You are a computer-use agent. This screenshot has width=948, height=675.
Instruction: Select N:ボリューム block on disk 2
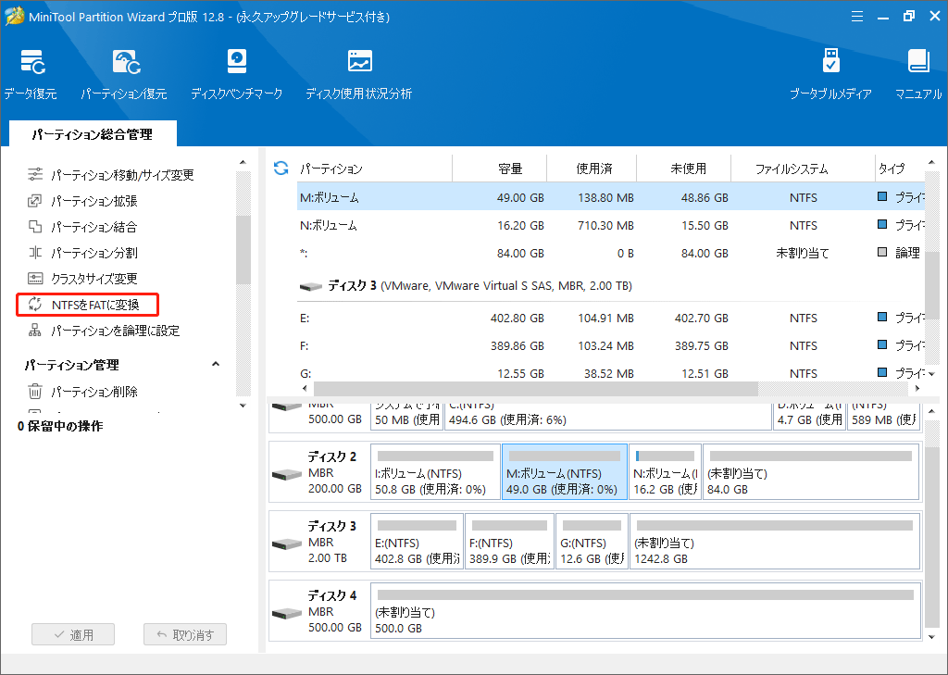[x=665, y=472]
